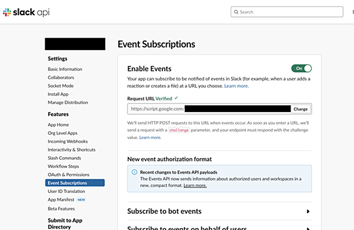Viewport: 354px width, 230px height.
Task: Open the Learn more link in payloads notice
Action: 195,185
